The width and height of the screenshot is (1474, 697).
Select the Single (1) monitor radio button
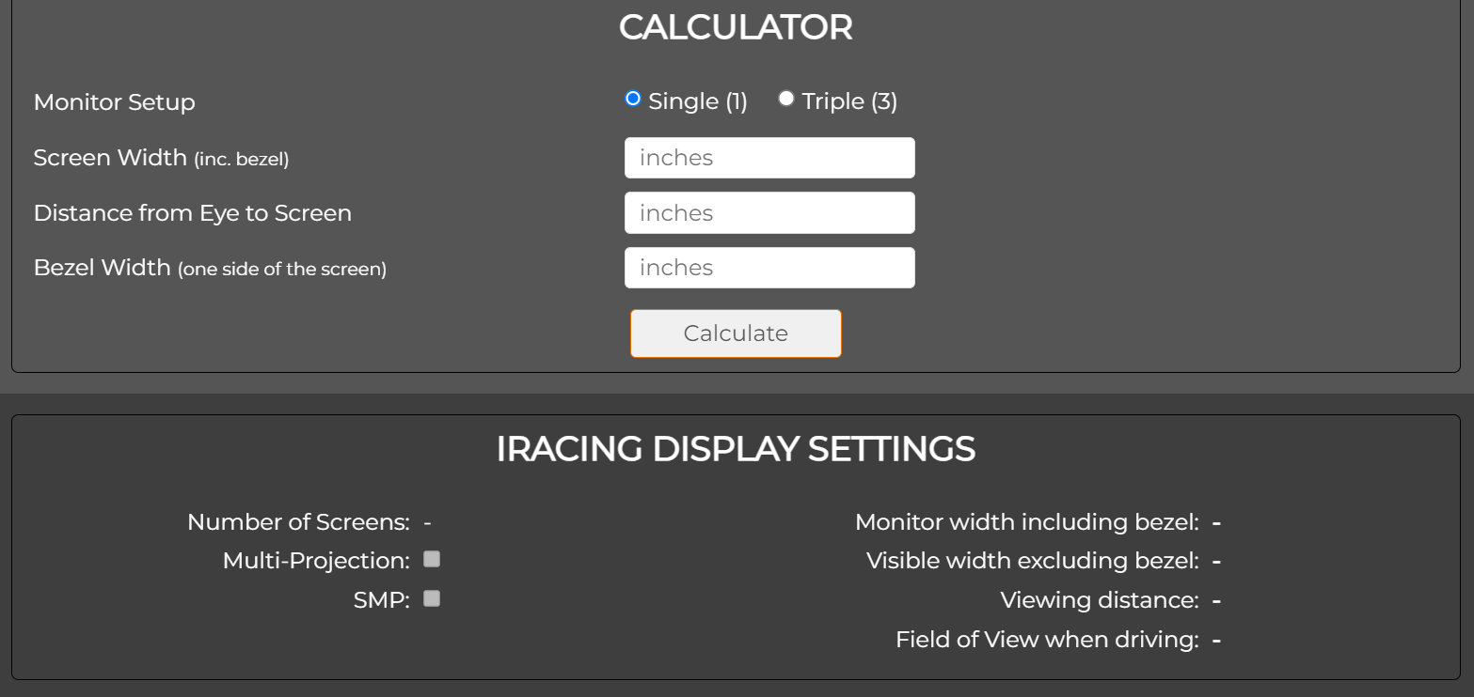point(633,99)
